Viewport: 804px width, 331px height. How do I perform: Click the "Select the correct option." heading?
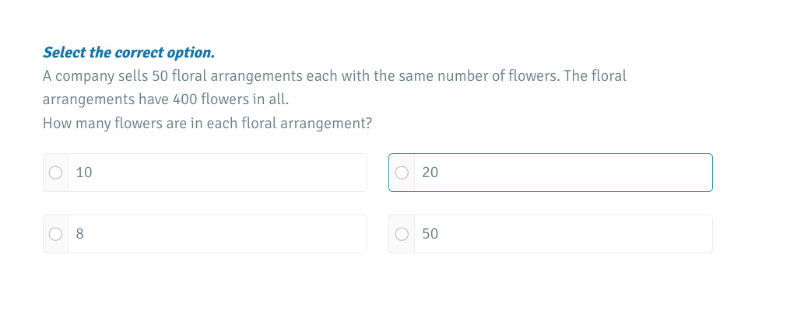click(x=128, y=53)
